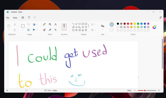Click the zoom in plus button
The height and width of the screenshot is (98, 166).
point(159,90)
